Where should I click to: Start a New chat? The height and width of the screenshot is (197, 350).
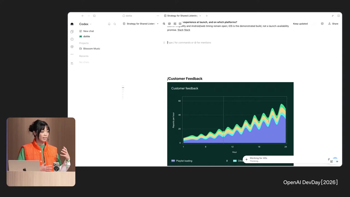(87, 31)
